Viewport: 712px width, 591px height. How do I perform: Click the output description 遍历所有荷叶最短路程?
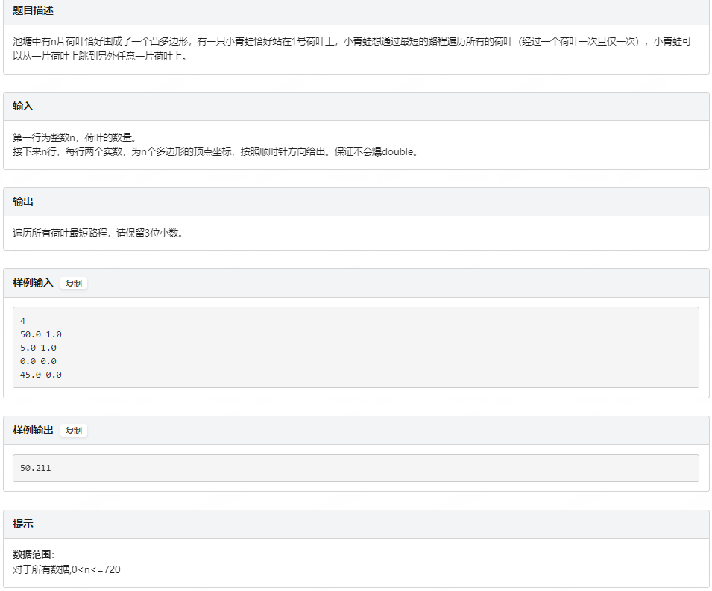[x=98, y=233]
